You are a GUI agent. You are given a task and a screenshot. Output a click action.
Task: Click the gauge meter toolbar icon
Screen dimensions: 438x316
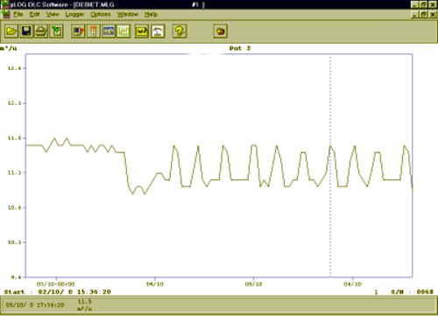point(158,31)
